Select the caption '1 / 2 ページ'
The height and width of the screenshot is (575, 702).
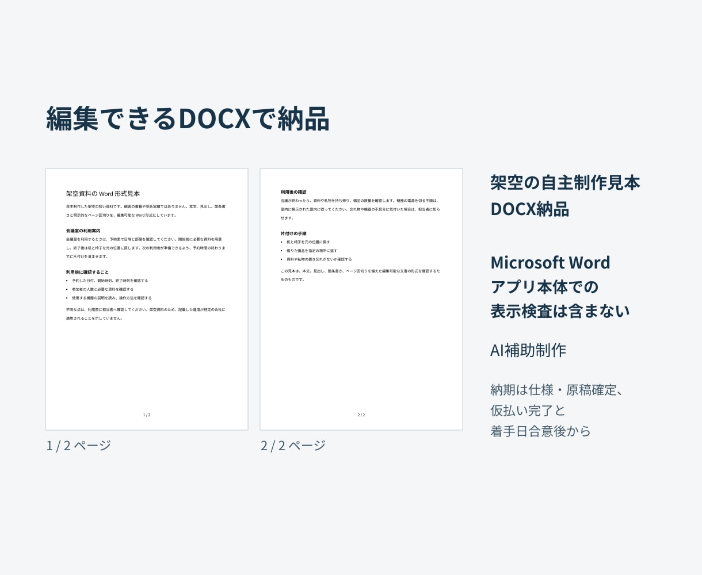(x=78, y=445)
